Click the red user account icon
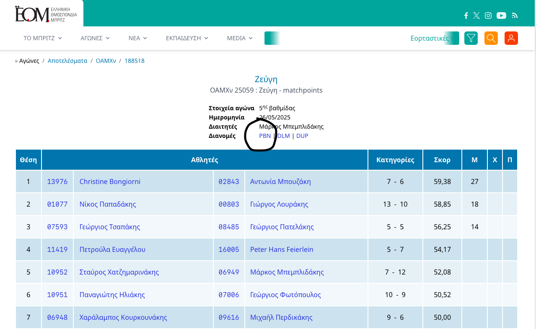This screenshot has height=329, width=536. tap(511, 38)
